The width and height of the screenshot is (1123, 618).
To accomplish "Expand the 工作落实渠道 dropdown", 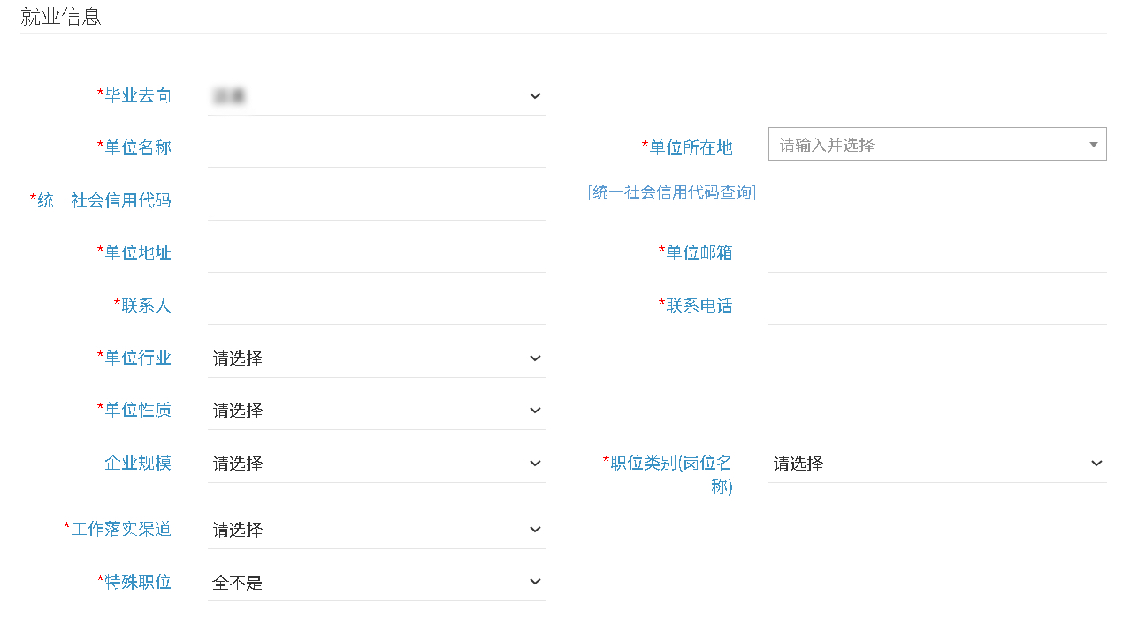I will tap(376, 530).
